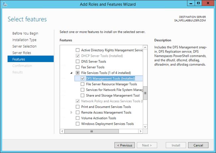
Task: Click the Confirmation step
Action: tap(22, 66)
